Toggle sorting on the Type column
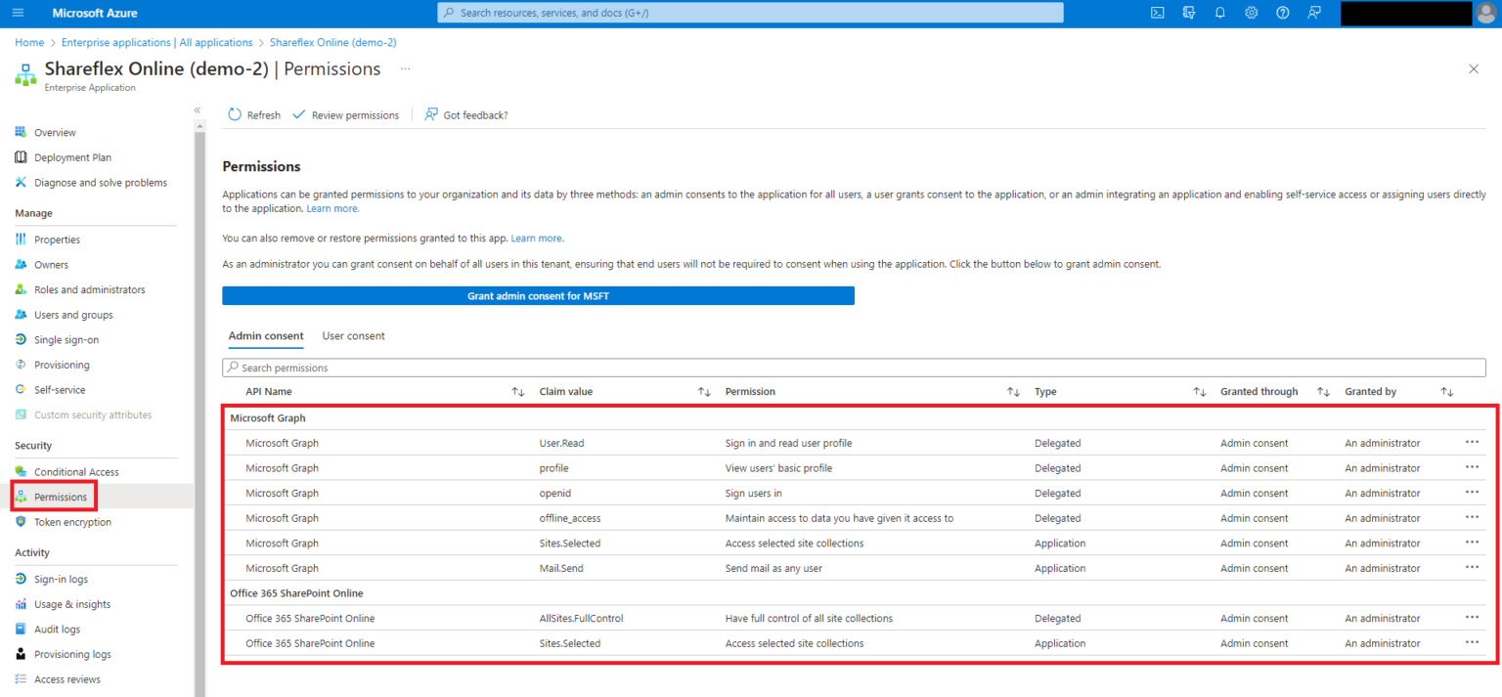 pyautogui.click(x=1200, y=391)
